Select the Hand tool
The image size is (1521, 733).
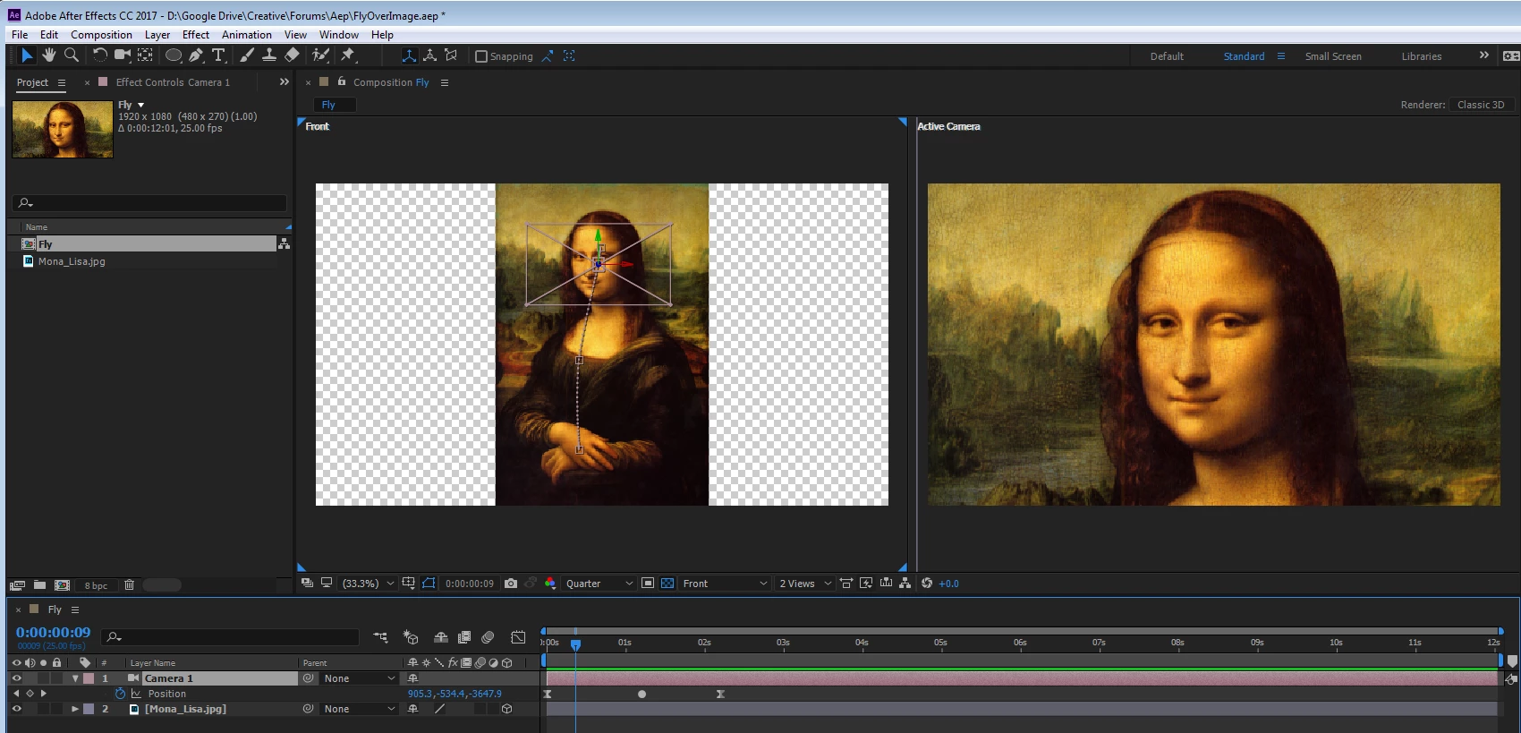49,55
